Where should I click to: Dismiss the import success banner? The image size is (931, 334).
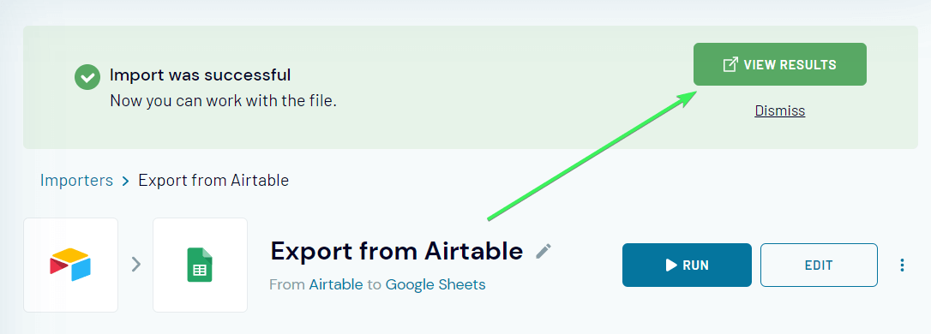[779, 111]
